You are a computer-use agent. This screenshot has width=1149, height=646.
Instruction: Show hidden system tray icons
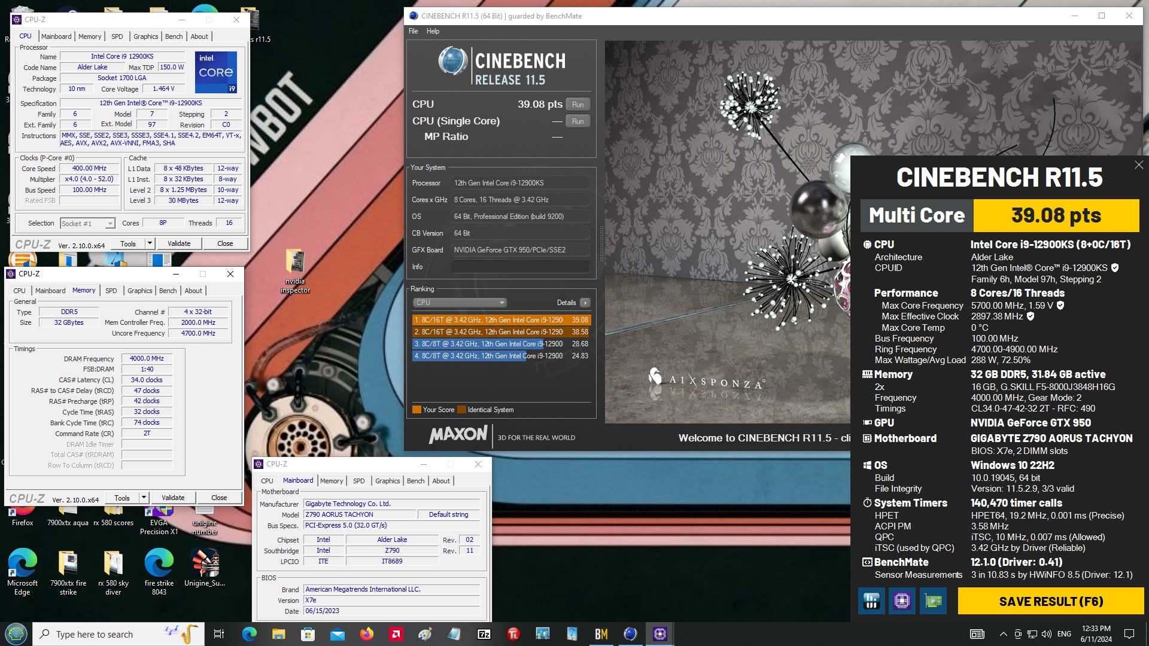click(x=1003, y=634)
